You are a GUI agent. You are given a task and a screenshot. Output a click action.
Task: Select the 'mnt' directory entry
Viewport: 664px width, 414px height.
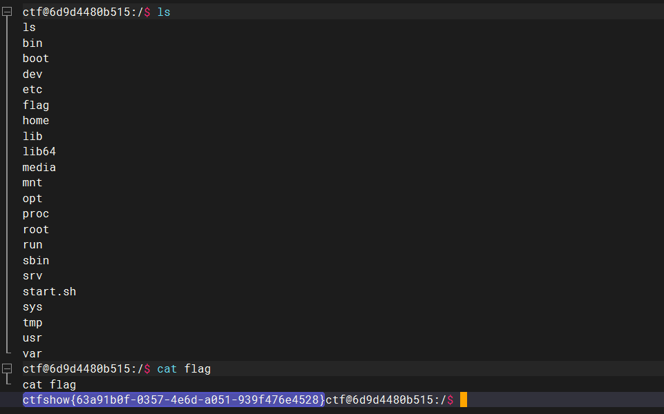click(32, 183)
